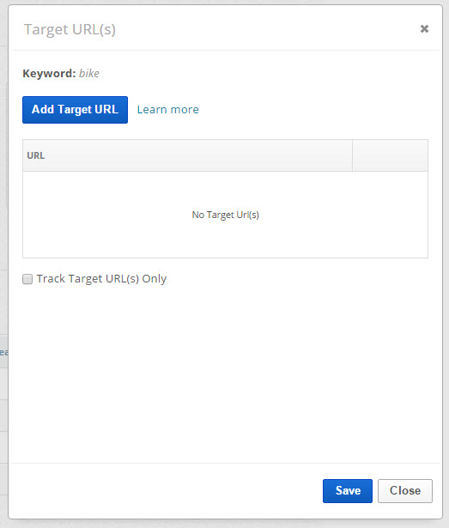
Task: Click the Close button in footer
Action: point(405,490)
